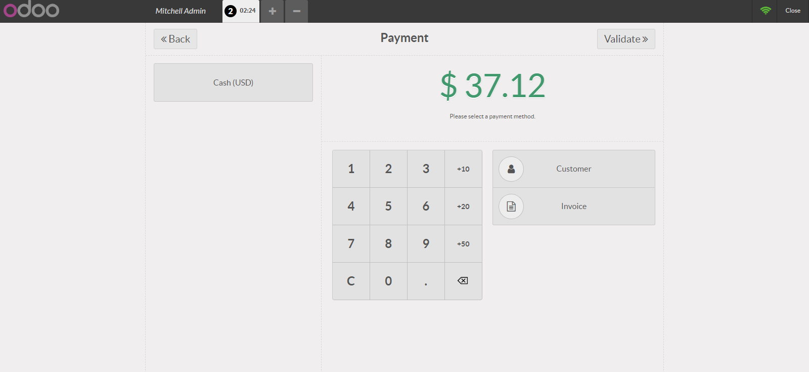Image resolution: width=809 pixels, height=372 pixels.
Task: Click the Payment heading
Action: [x=404, y=38]
